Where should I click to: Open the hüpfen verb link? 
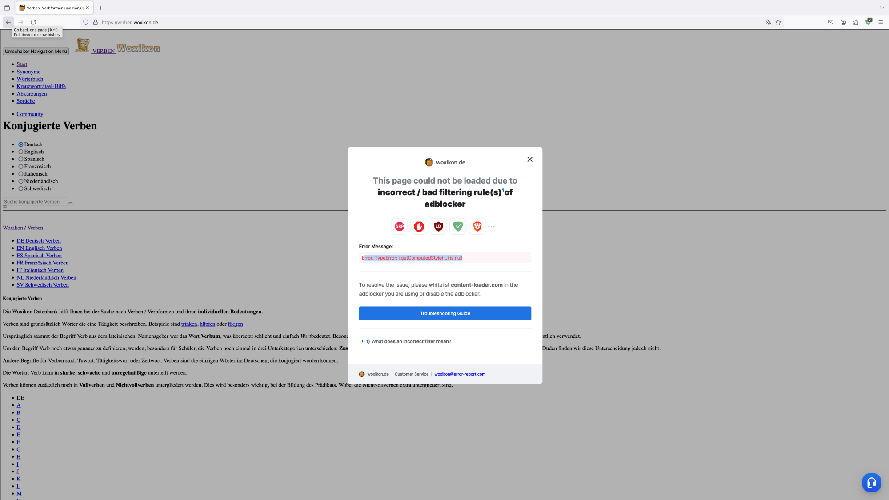(x=207, y=324)
